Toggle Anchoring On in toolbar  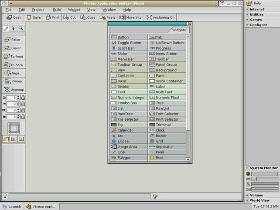pyautogui.click(x=160, y=17)
